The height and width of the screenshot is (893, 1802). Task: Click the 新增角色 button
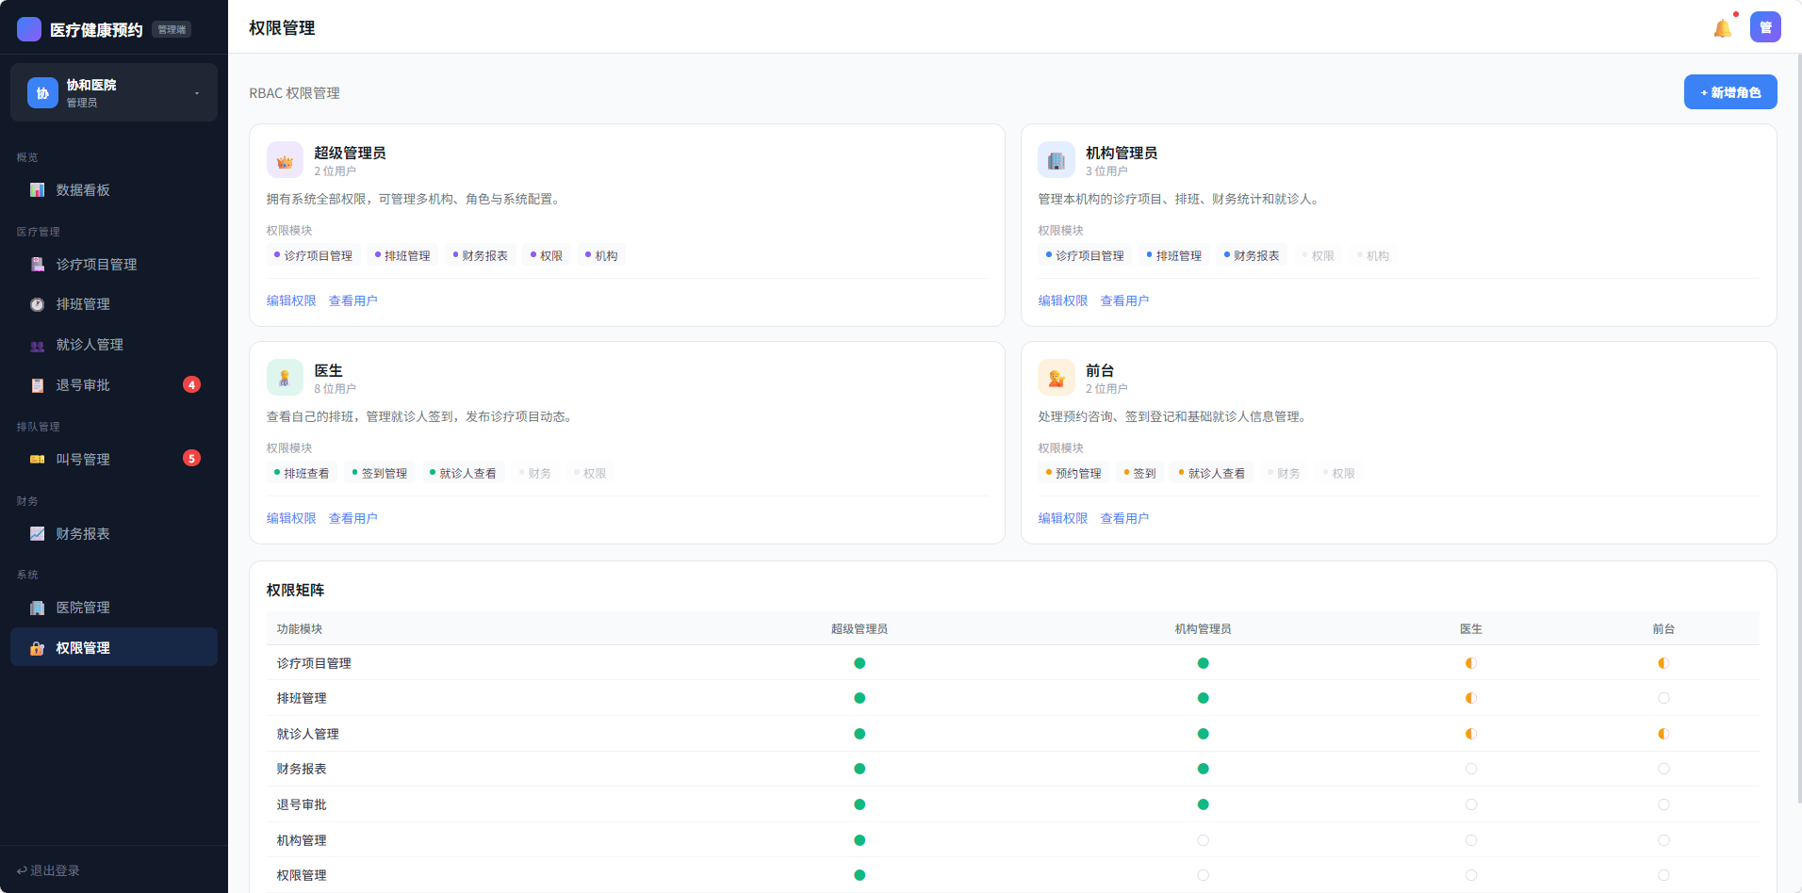tap(1730, 92)
